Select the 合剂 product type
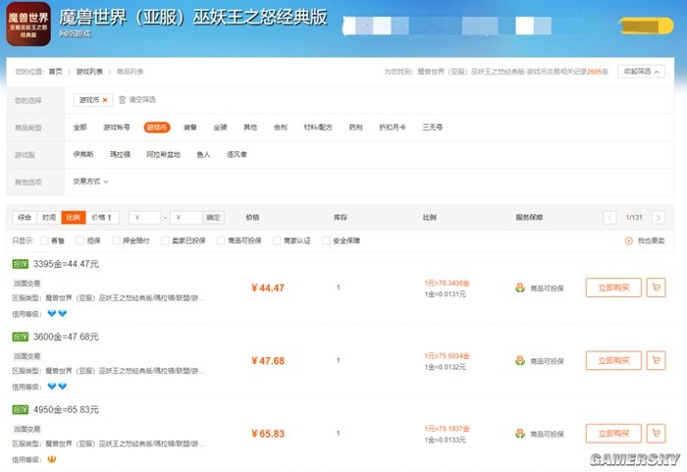 pos(281,128)
